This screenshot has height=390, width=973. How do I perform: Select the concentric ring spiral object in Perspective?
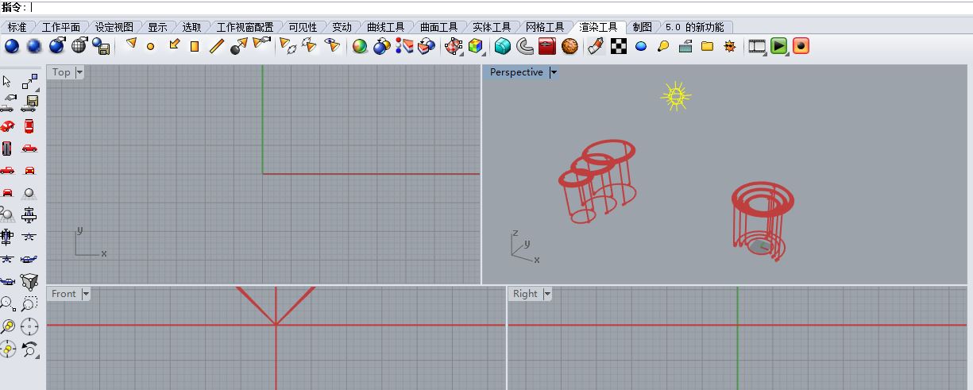[x=763, y=221]
